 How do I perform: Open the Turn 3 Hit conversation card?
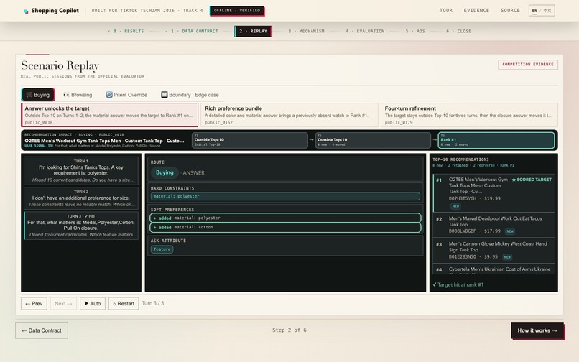pyautogui.click(x=81, y=226)
